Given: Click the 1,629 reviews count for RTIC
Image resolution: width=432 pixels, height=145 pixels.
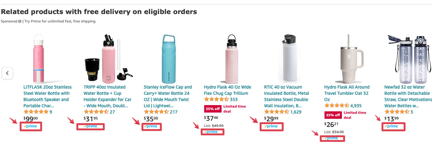Looking at the screenshot, I should pos(296,112).
